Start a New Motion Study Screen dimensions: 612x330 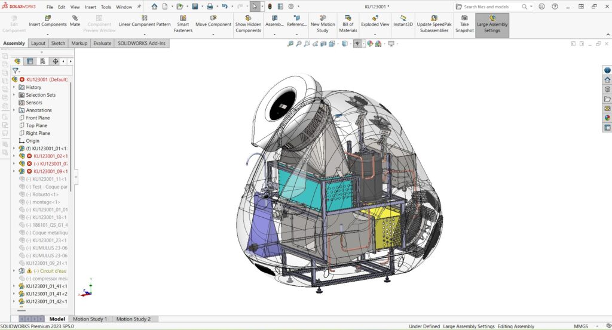[323, 24]
